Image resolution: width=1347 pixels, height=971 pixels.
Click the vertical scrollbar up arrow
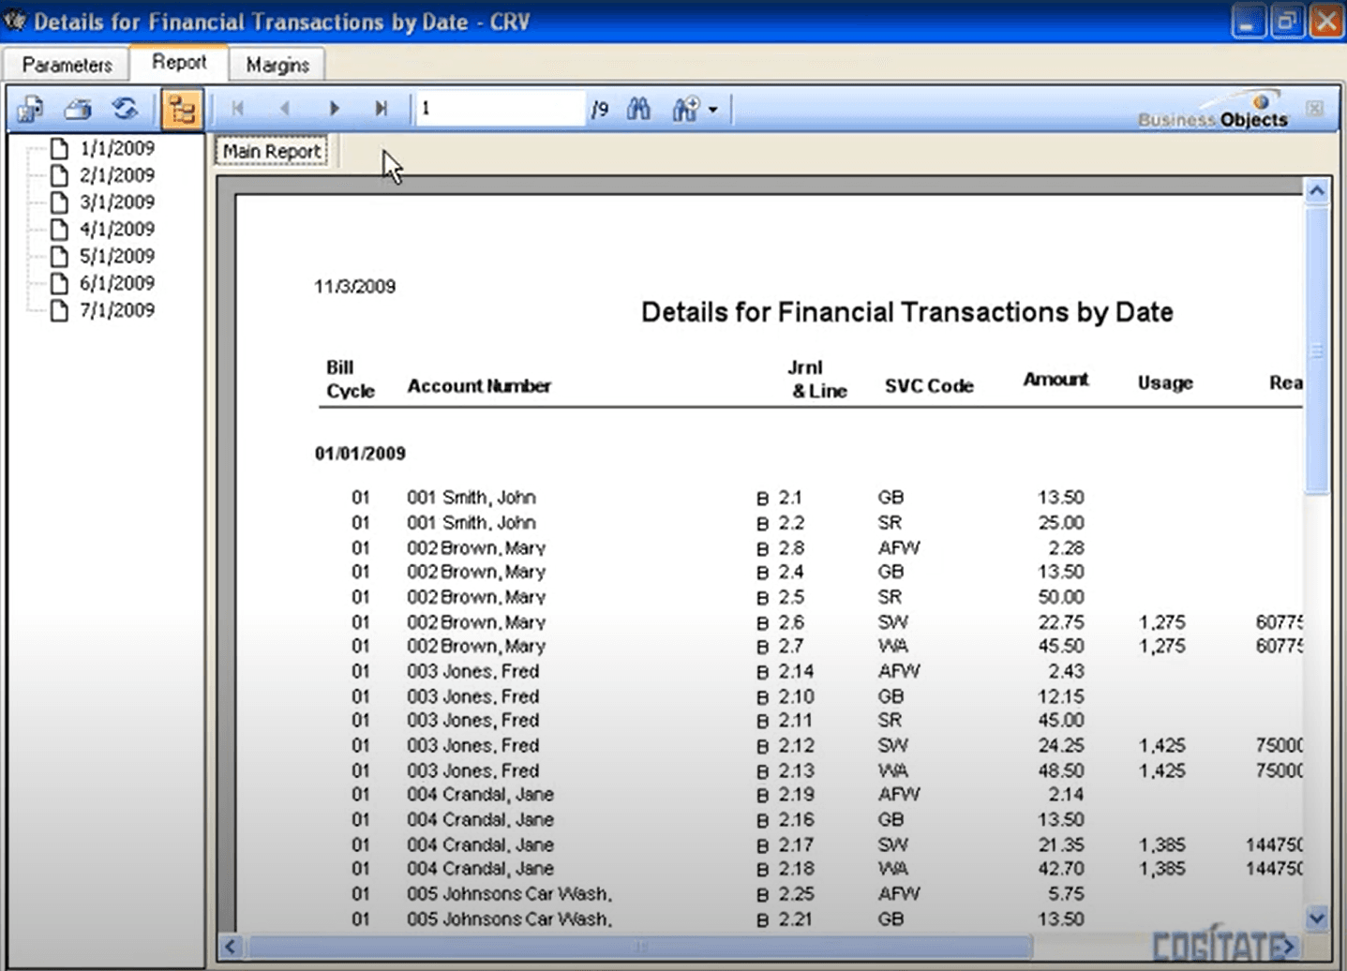[1317, 191]
